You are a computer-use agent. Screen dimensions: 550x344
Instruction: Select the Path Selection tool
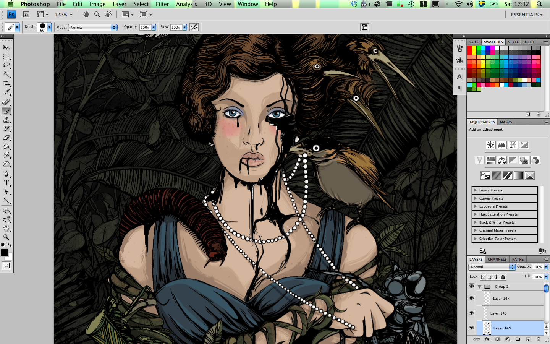[6, 192]
